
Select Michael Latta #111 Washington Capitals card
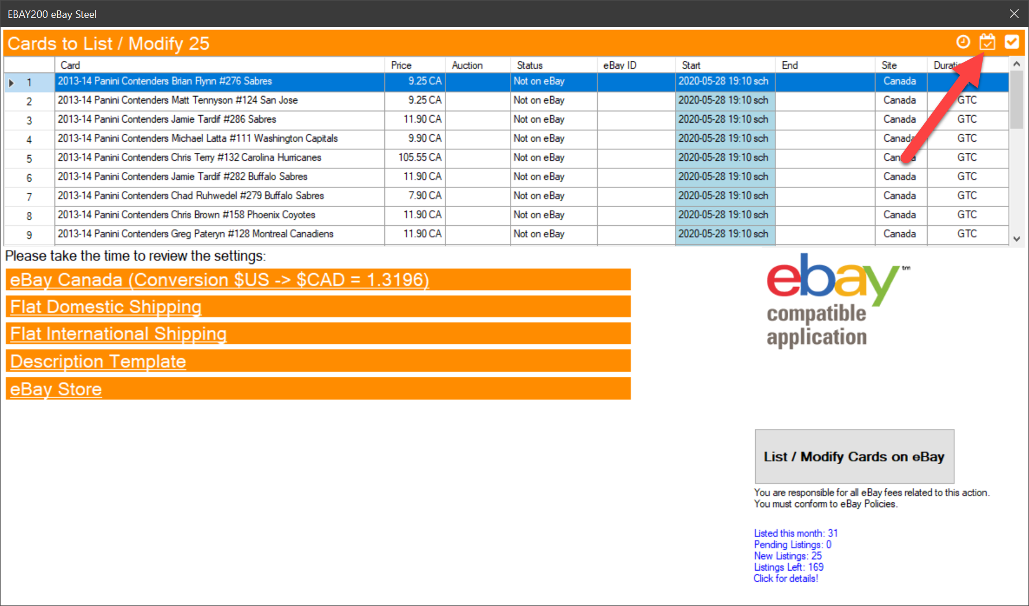(220, 139)
